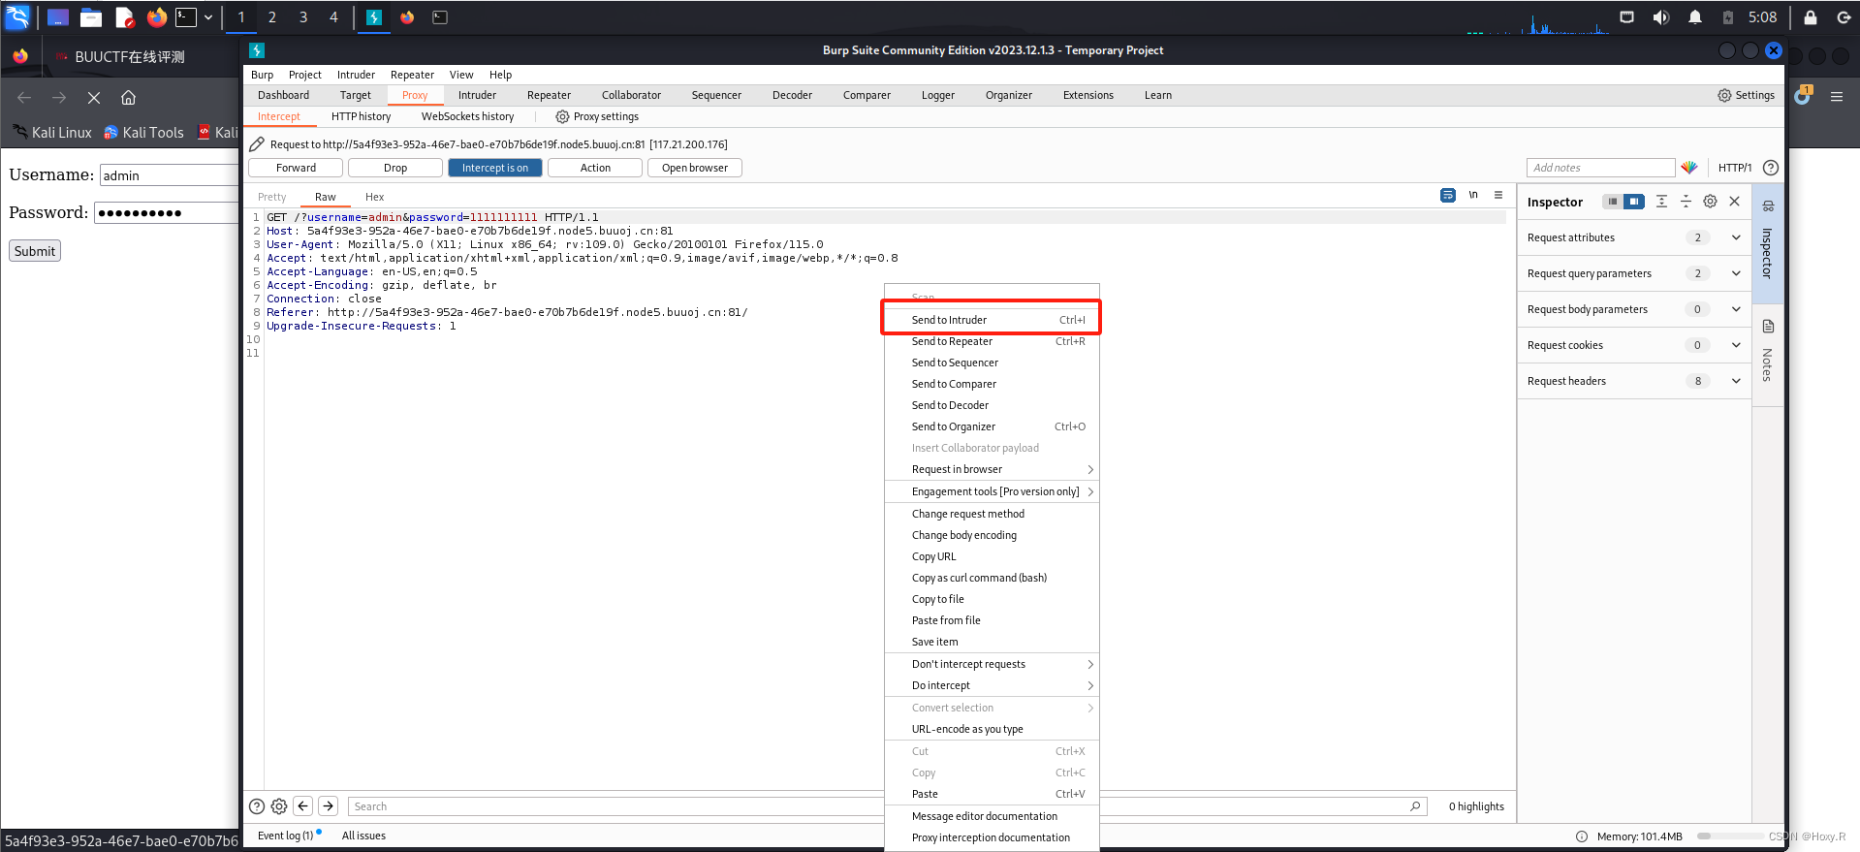1860x852 pixels.
Task: Open the Repeater tool tab
Action: [x=549, y=95]
